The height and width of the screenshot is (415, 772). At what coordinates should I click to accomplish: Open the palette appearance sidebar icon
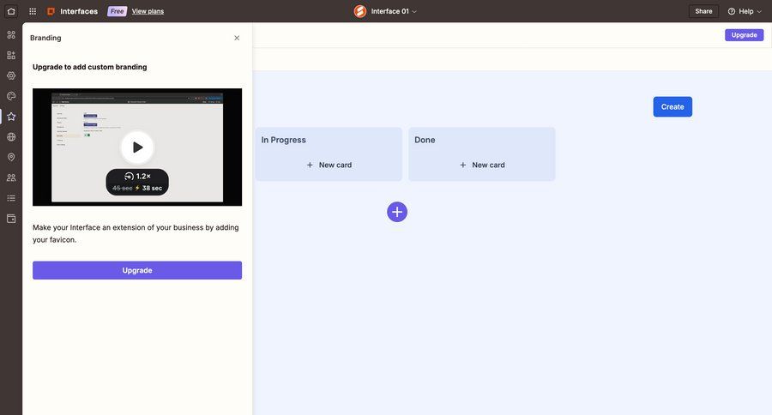click(x=11, y=96)
